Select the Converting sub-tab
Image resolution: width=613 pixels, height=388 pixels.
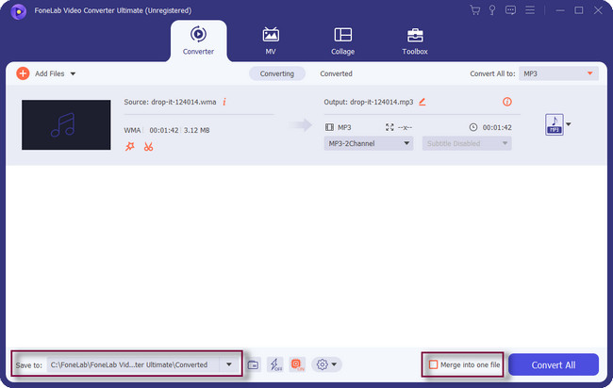click(277, 73)
